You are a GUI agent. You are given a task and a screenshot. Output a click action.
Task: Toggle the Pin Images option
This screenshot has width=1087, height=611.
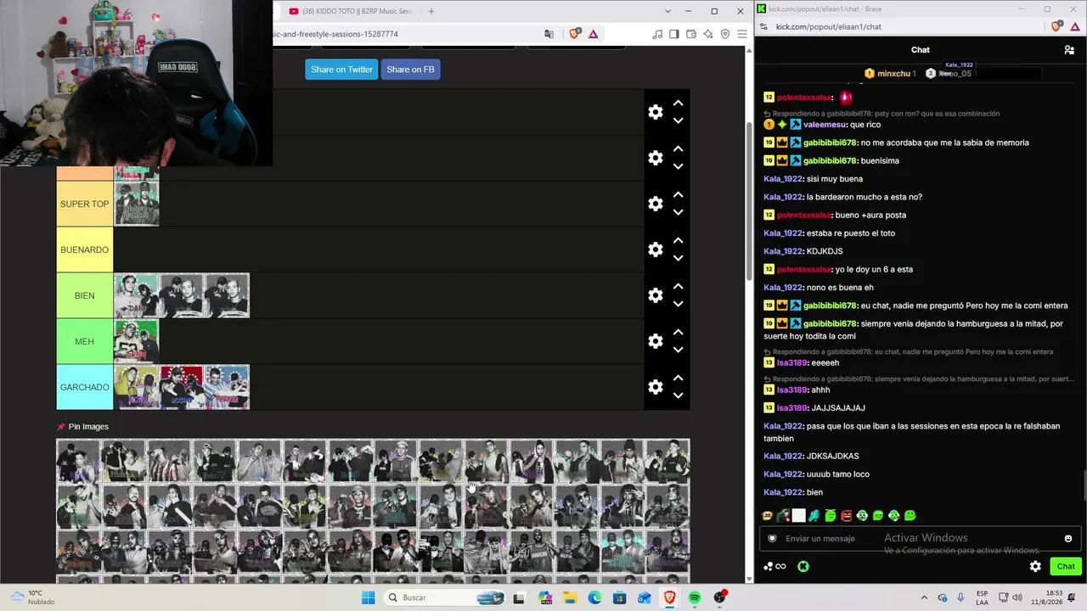[x=82, y=427]
